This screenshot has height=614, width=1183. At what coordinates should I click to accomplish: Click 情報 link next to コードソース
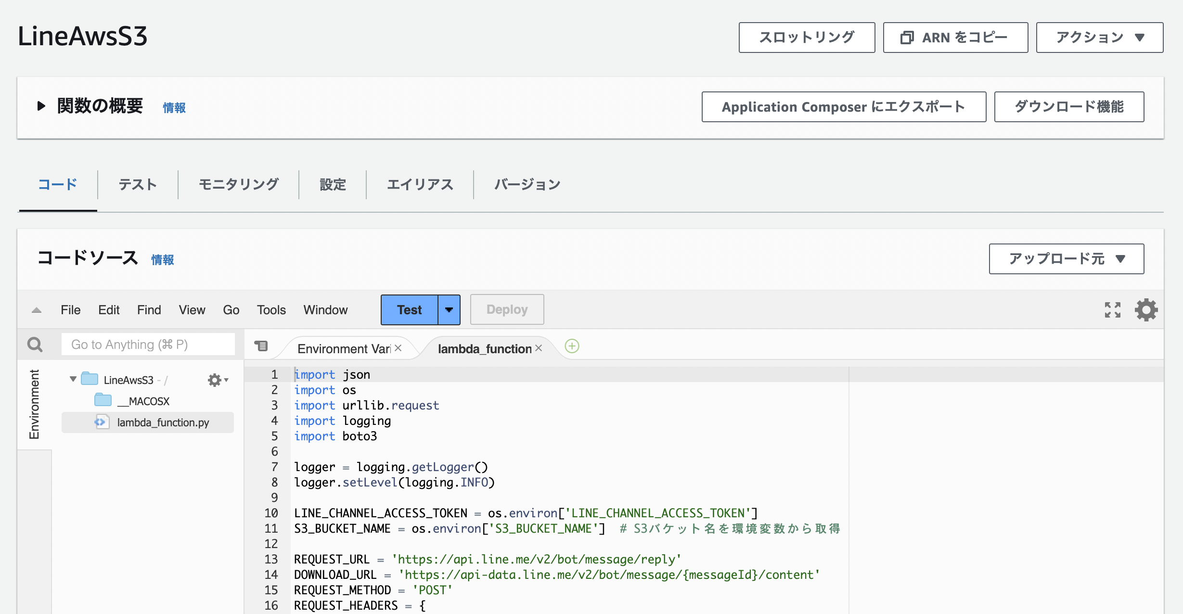pyautogui.click(x=163, y=260)
